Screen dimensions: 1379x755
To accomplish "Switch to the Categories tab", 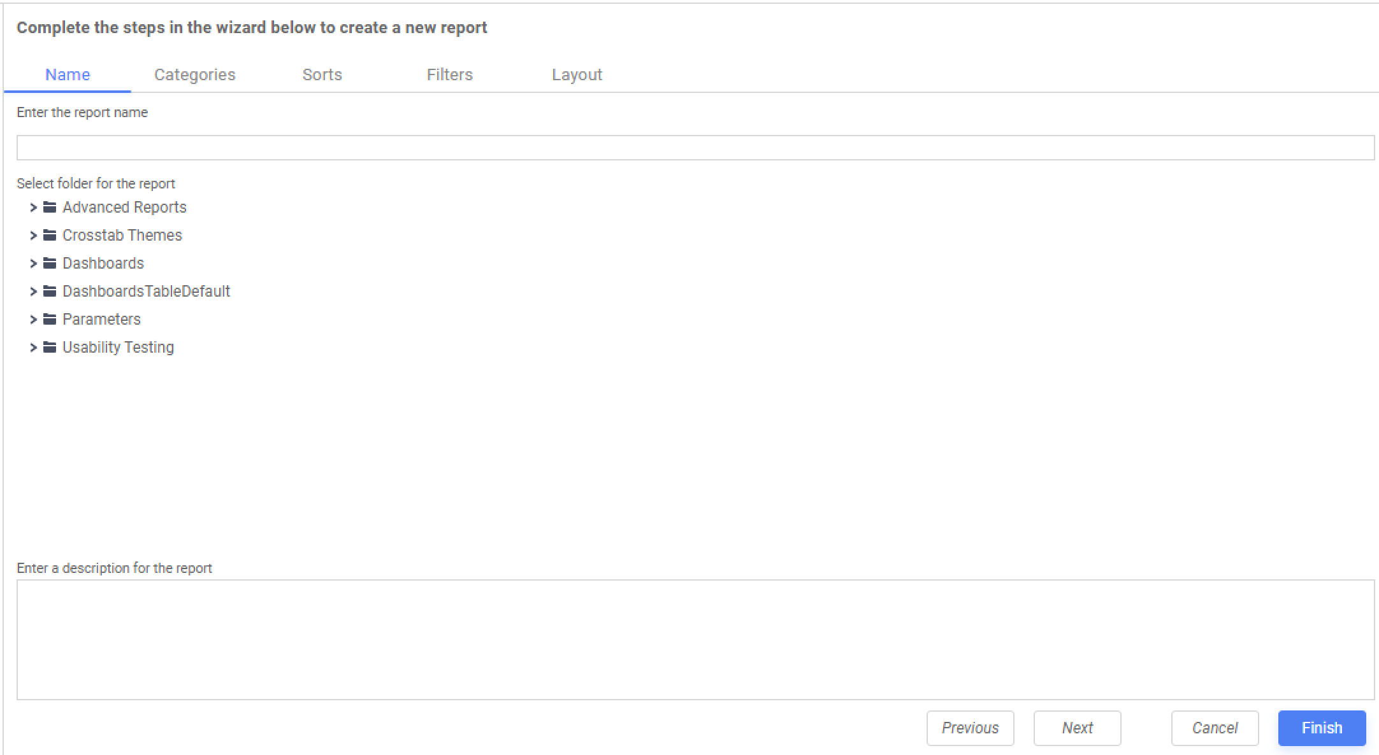I will (x=194, y=74).
